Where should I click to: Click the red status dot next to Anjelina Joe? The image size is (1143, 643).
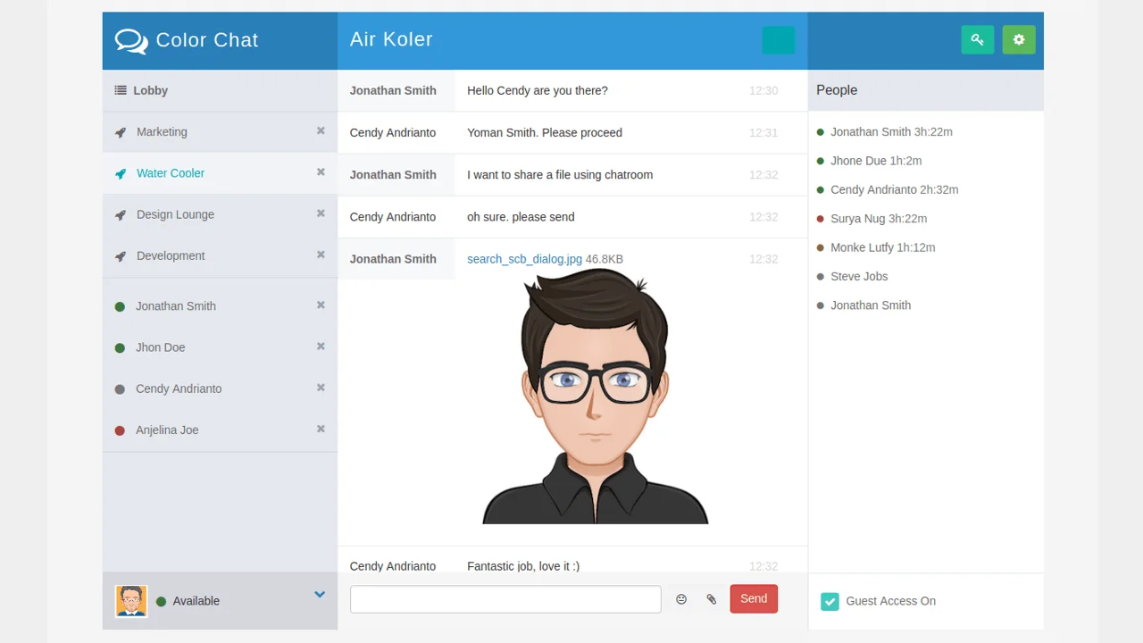point(120,430)
